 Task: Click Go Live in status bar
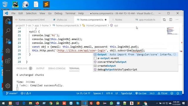141,93
